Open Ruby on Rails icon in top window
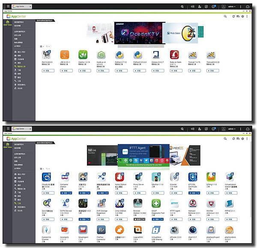The width and height of the screenshot is (257, 248). (174, 55)
